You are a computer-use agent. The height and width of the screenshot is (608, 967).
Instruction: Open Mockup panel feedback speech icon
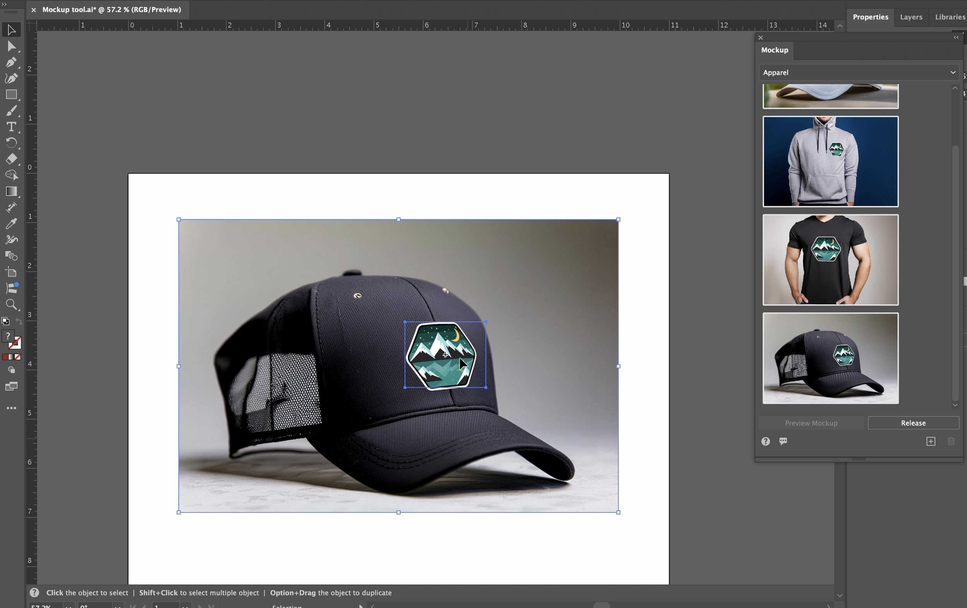click(x=783, y=441)
